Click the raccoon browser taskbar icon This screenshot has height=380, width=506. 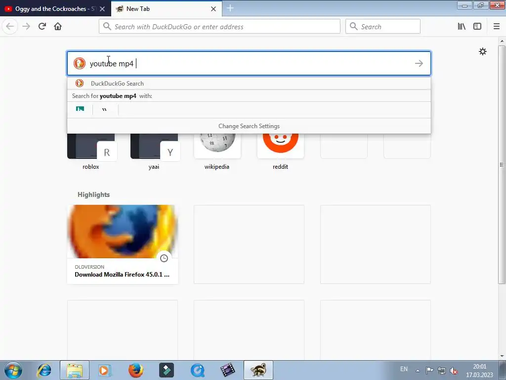point(258,370)
